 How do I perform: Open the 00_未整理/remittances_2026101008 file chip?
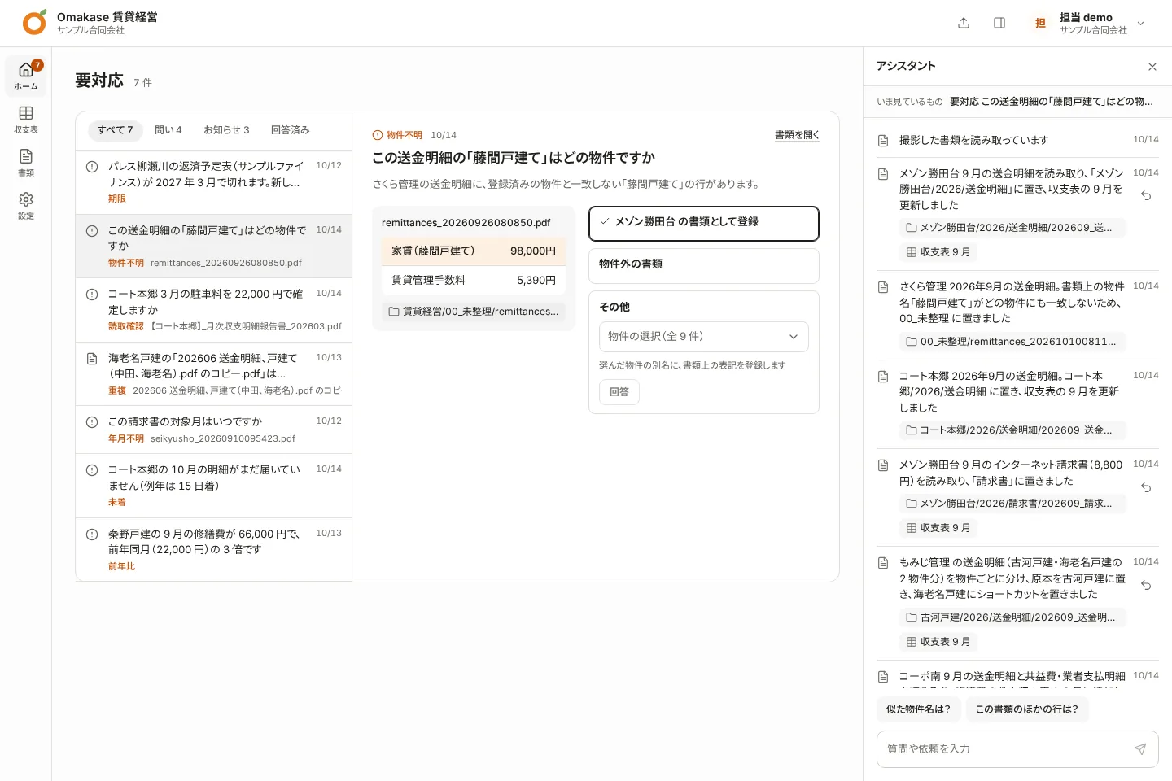[x=1012, y=342]
